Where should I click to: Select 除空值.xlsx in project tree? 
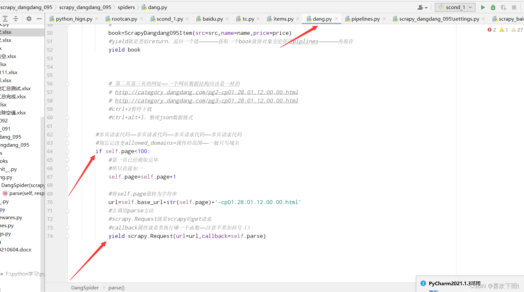(13, 113)
